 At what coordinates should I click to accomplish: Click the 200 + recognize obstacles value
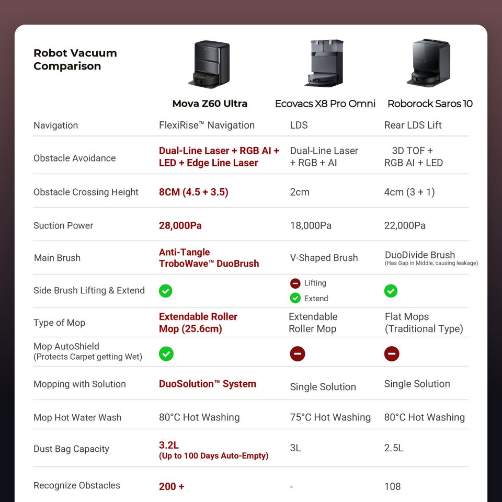[x=172, y=486]
